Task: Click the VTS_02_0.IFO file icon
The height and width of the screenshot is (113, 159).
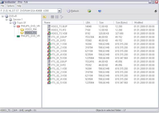Action: [49, 65]
